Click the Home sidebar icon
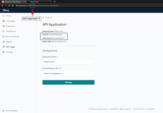163x113 pixels. (4, 16)
